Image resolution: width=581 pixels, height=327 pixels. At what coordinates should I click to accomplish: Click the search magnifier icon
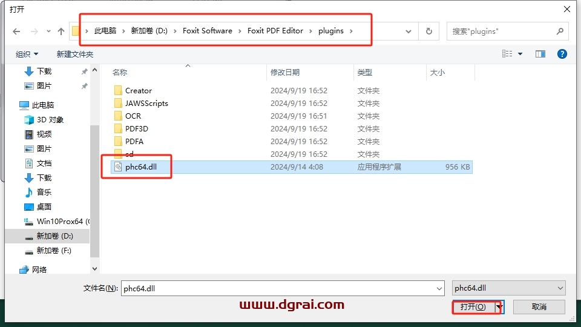[560, 31]
